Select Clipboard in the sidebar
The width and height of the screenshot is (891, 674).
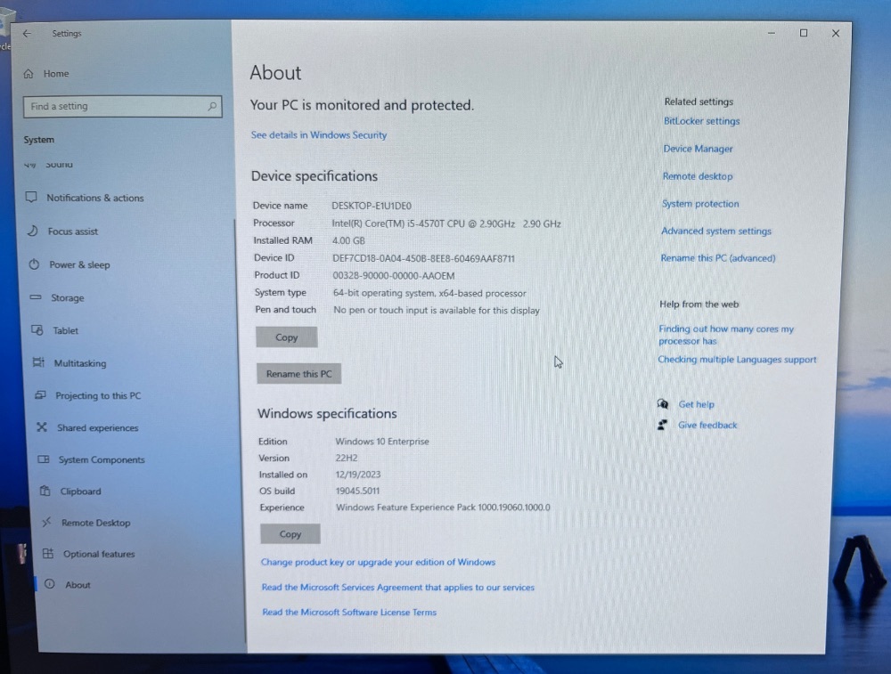tap(80, 491)
